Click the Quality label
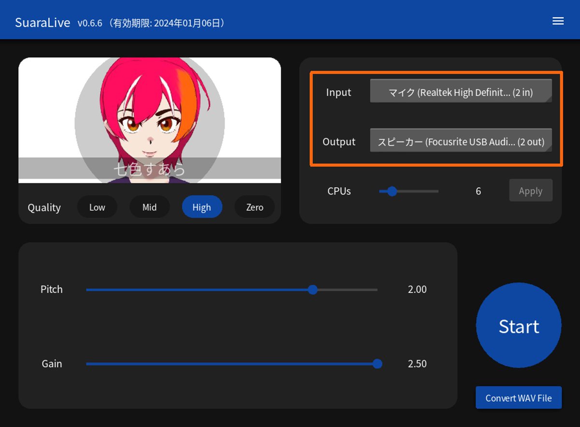580x427 pixels. click(x=44, y=208)
